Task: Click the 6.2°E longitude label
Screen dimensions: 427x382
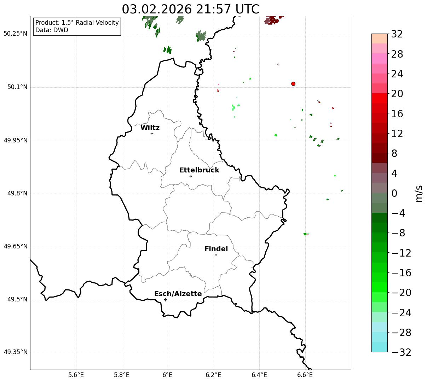Action: [x=213, y=375]
